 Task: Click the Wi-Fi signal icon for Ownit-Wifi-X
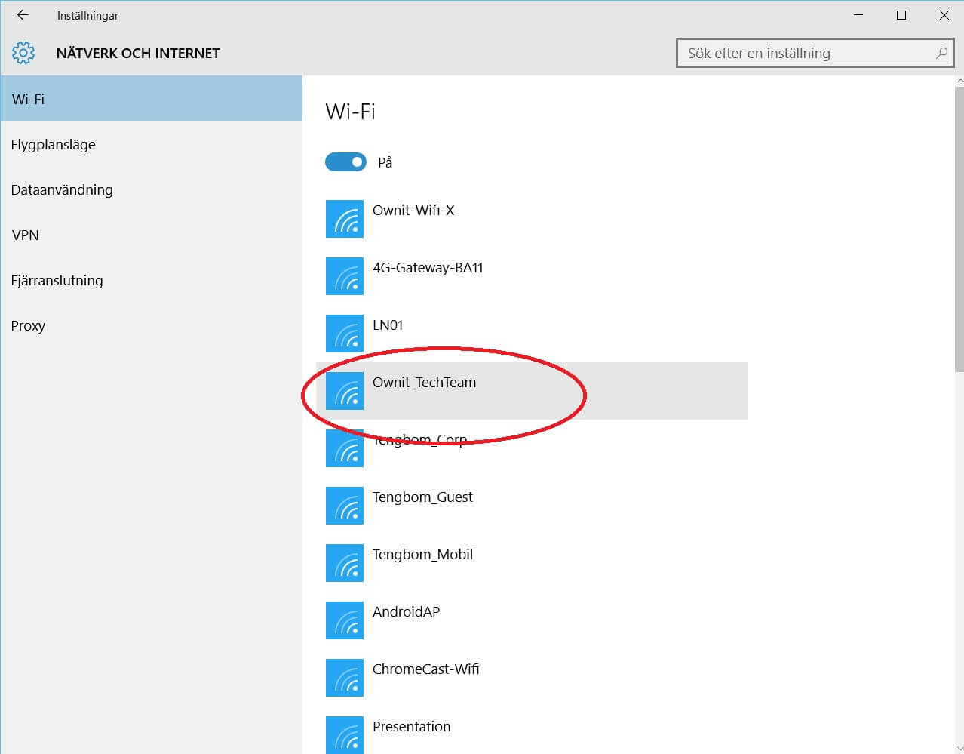(x=345, y=219)
